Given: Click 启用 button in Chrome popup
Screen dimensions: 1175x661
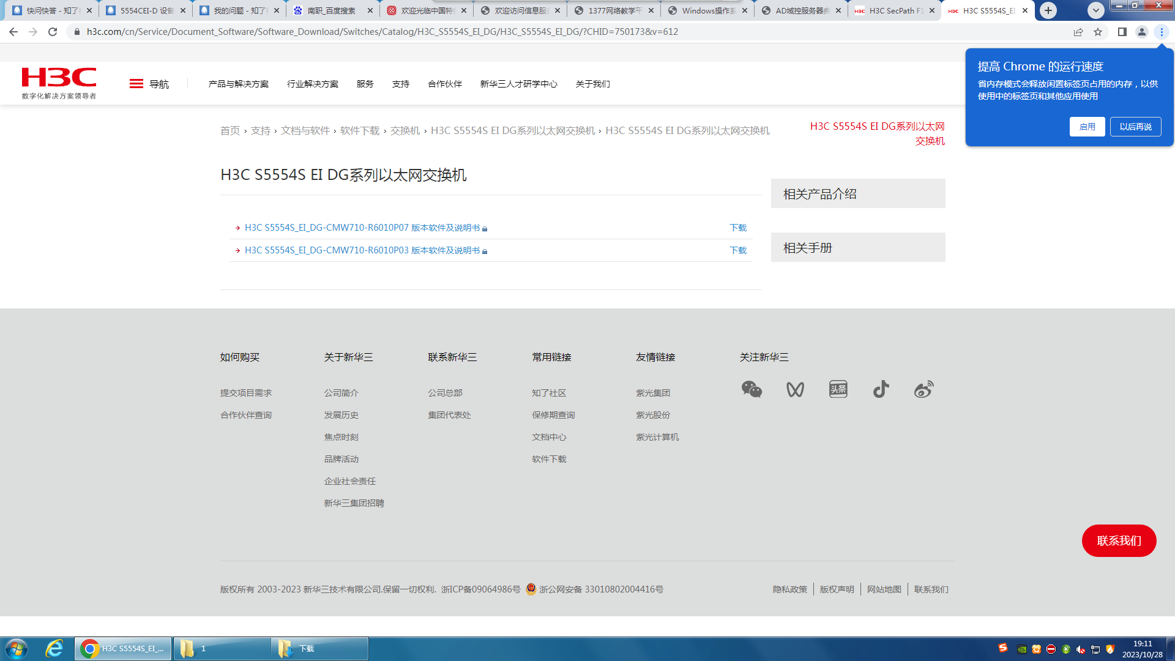Looking at the screenshot, I should click(1087, 127).
